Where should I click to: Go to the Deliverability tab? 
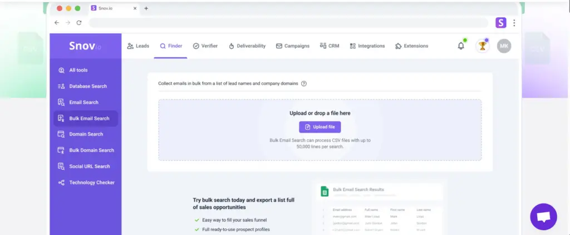247,46
